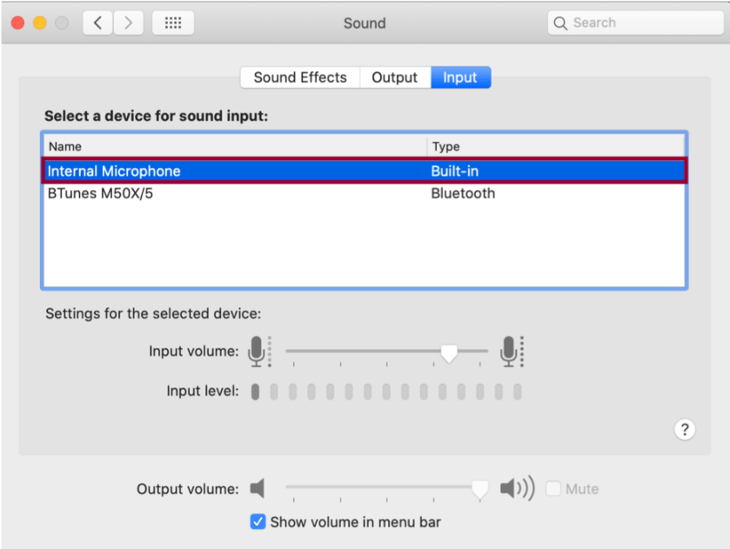The image size is (730, 549).
Task: Switch to the Sound Effects tab
Action: 300,77
